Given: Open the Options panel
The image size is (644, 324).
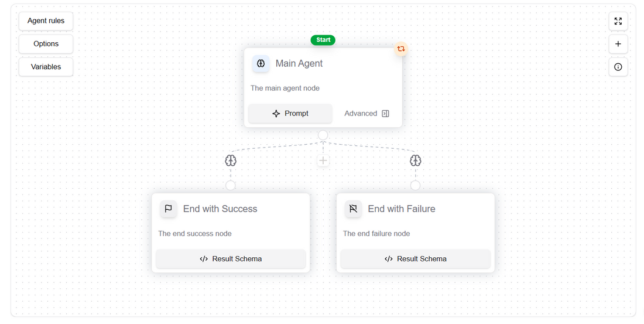Looking at the screenshot, I should [x=46, y=44].
